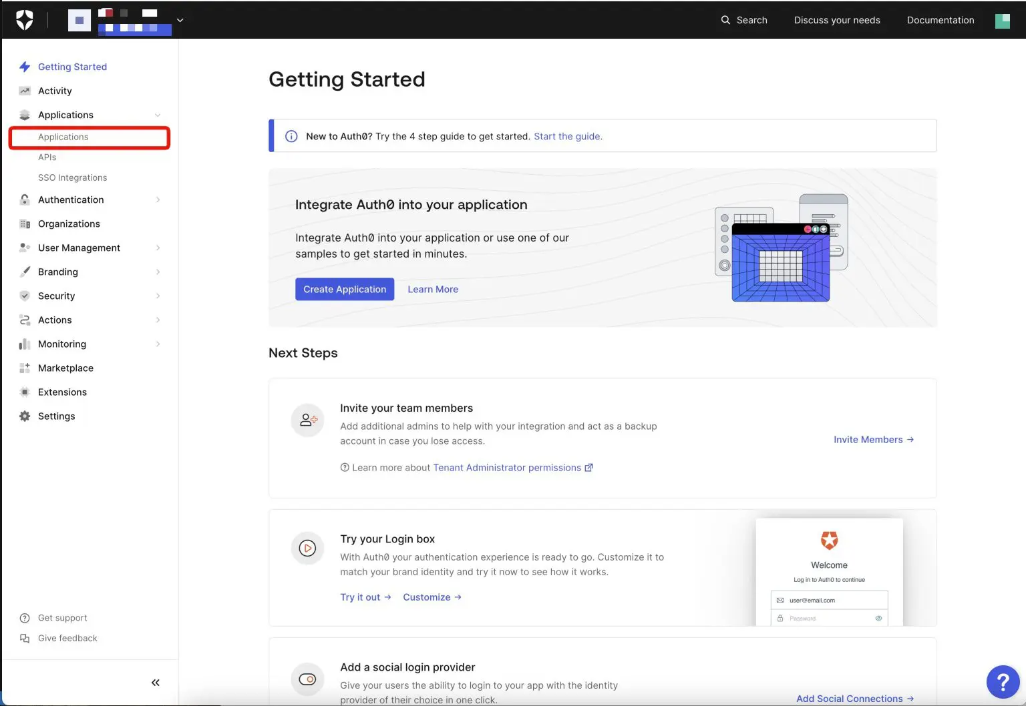This screenshot has height=706, width=1026.
Task: Click the Password field in login preview
Action: click(830, 618)
